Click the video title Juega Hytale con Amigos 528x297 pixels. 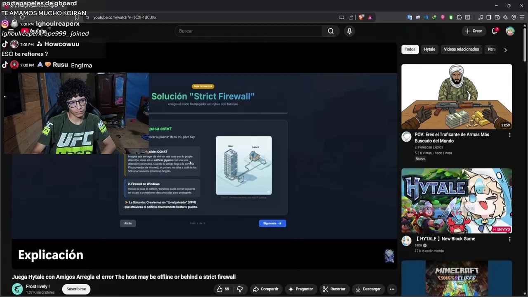pyautogui.click(x=124, y=277)
